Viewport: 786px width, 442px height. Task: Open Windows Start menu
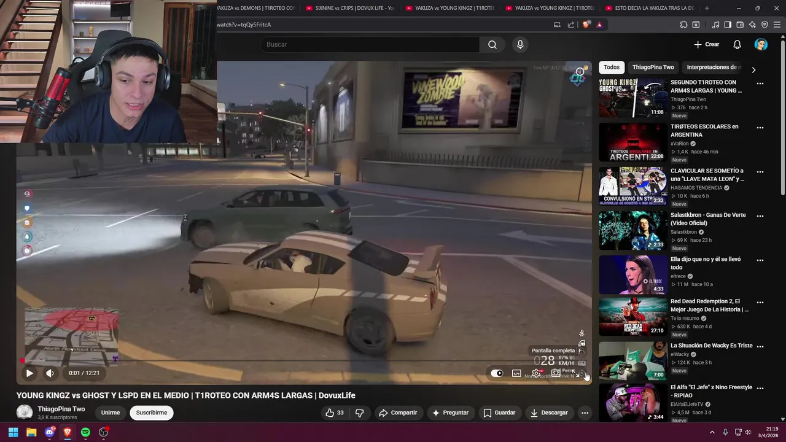click(x=13, y=432)
